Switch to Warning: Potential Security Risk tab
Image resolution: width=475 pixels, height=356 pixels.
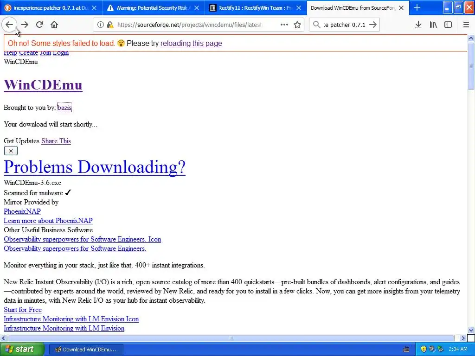coord(153,8)
